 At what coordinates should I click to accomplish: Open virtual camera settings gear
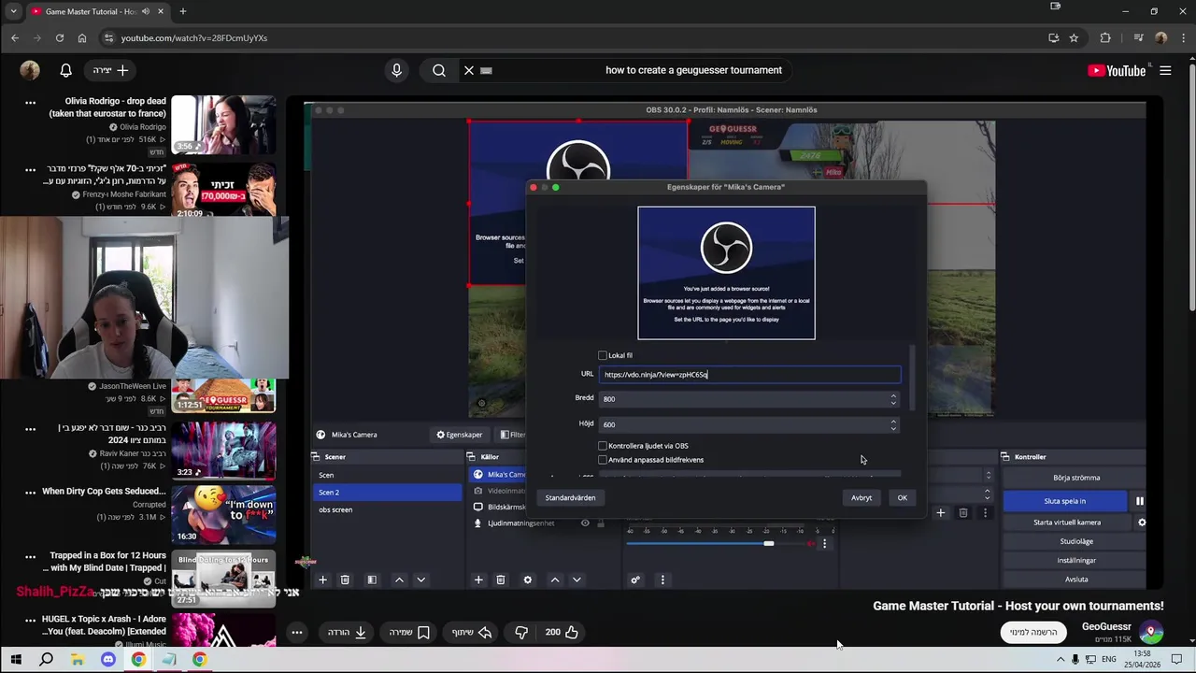point(1141,523)
